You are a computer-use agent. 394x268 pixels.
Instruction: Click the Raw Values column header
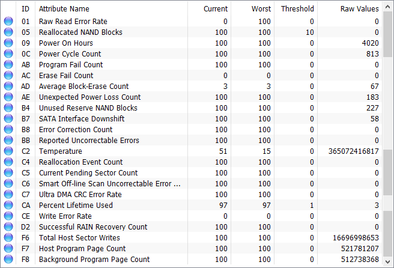point(350,9)
